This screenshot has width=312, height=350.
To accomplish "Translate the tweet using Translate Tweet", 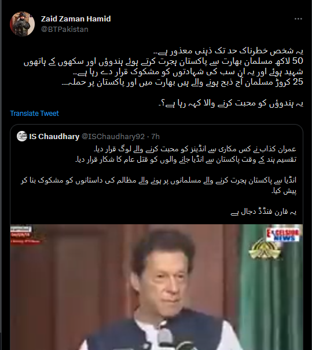I will click(34, 114).
